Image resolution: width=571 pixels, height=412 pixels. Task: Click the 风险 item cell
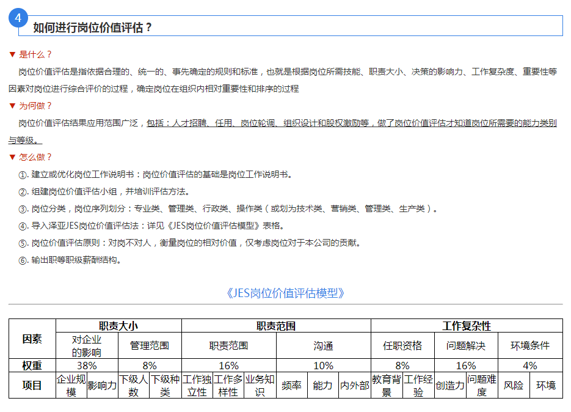514,385
